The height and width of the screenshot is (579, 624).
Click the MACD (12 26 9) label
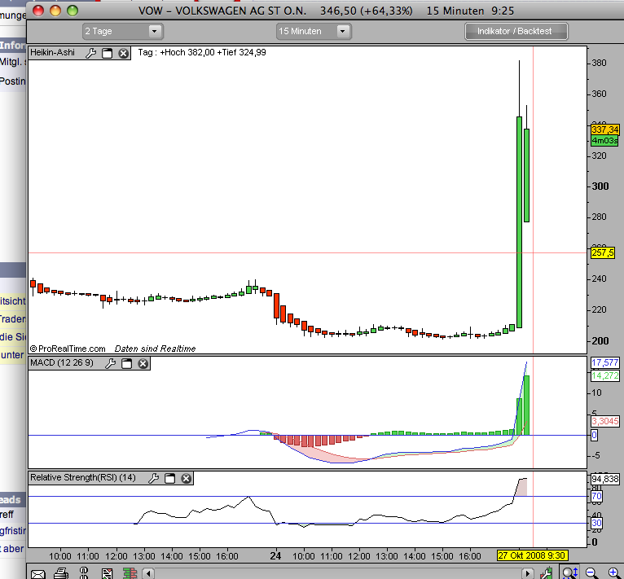(x=62, y=363)
